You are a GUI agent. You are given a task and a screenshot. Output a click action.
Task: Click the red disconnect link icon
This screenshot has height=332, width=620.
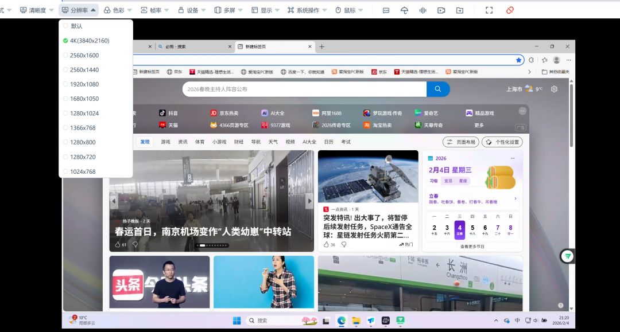[x=510, y=10]
